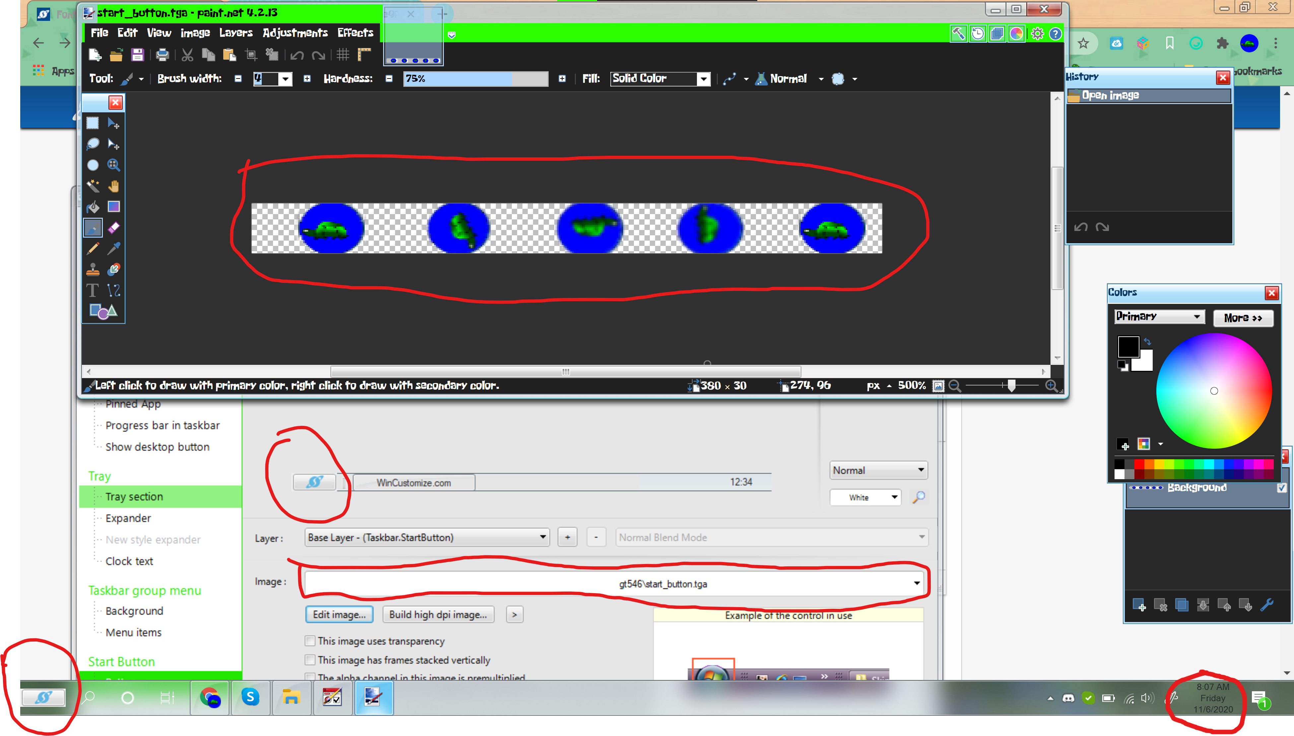Select the Paint Bucket tool
The image size is (1294, 736).
coord(93,207)
